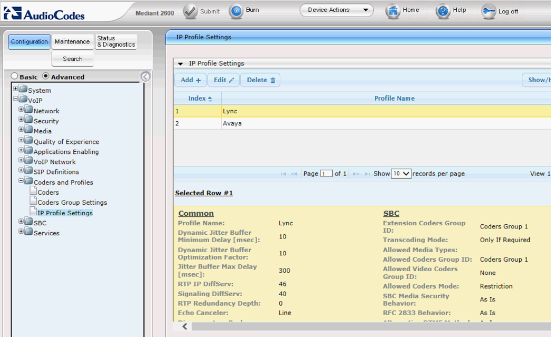Open the Device Actions dropdown
The height and width of the screenshot is (337, 551).
(336, 10)
